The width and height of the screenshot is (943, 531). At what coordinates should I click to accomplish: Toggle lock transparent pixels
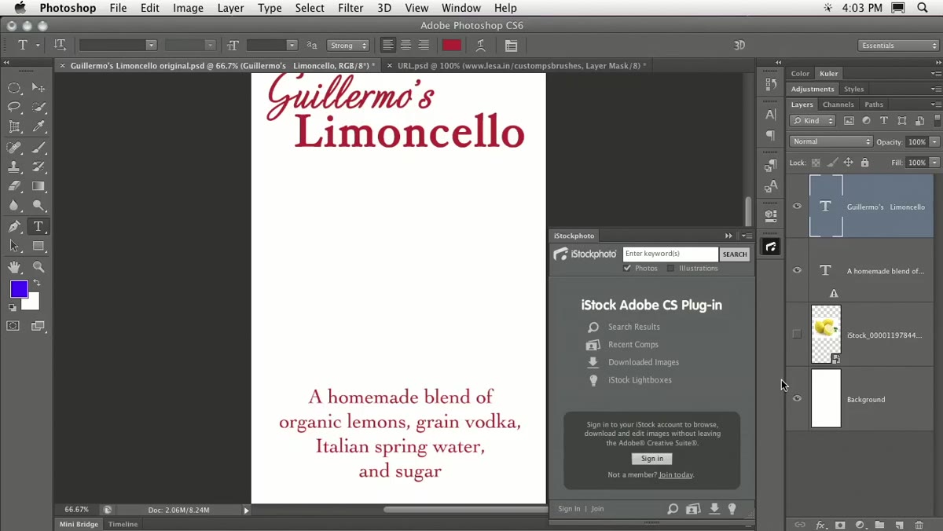pos(816,163)
